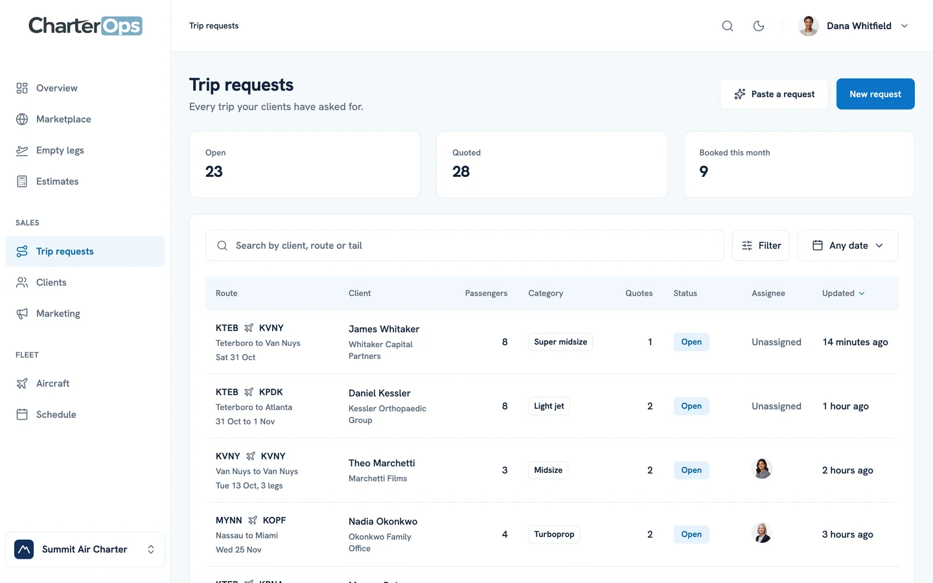The height and width of the screenshot is (583, 933).
Task: Click the magnifier icon in the search field
Action: (222, 246)
